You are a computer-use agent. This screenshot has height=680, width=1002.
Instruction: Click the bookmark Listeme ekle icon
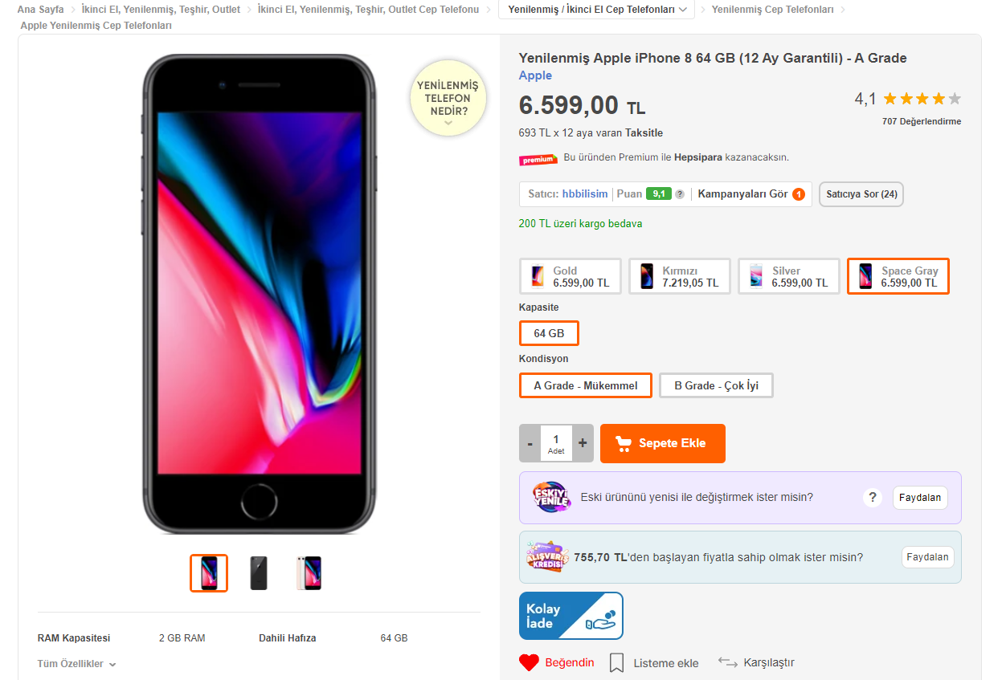pos(617,663)
